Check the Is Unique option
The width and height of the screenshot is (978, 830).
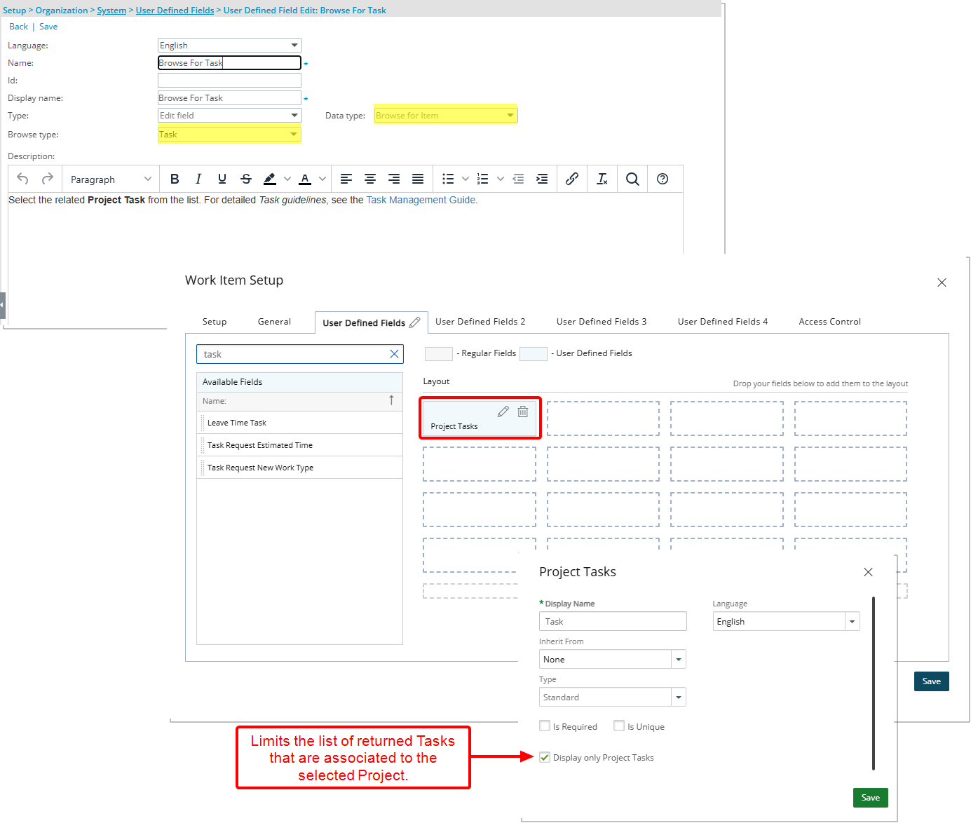619,726
